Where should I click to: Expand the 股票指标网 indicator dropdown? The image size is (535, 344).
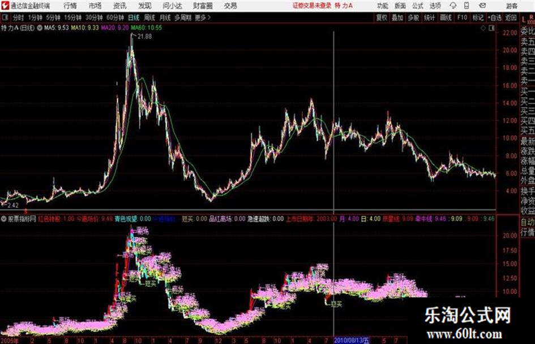point(4,219)
